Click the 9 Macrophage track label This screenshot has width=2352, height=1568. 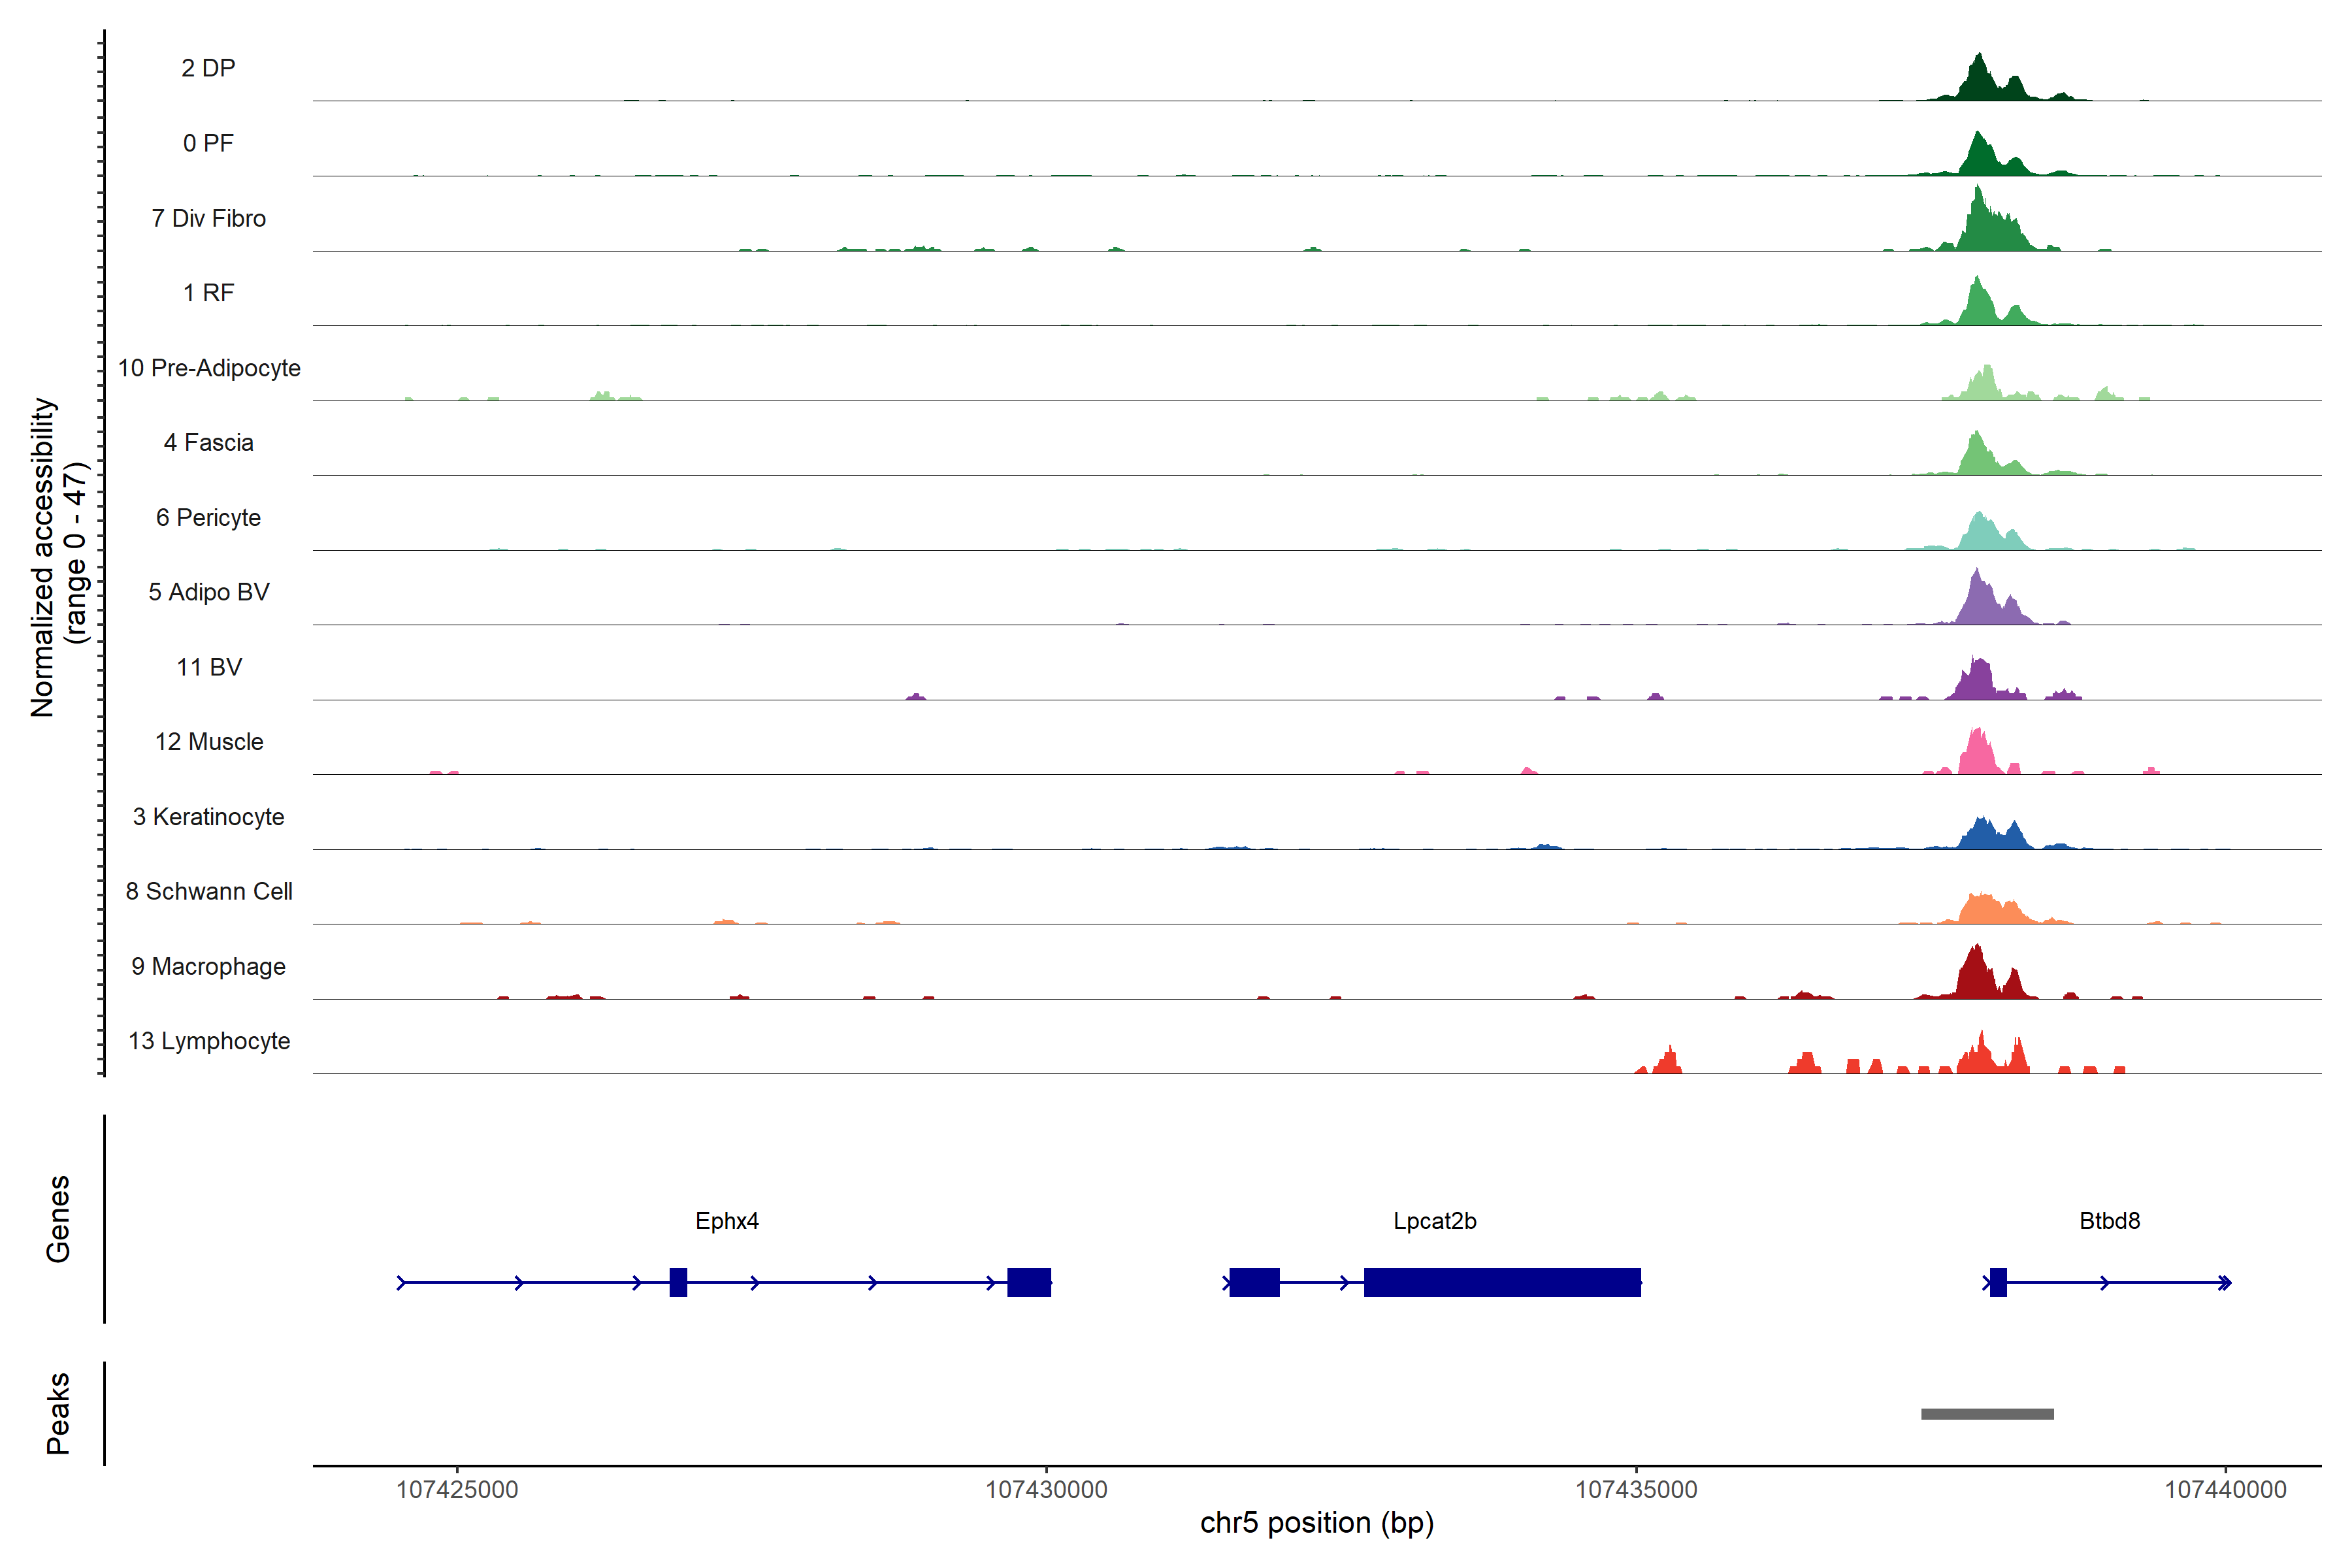[x=208, y=967]
